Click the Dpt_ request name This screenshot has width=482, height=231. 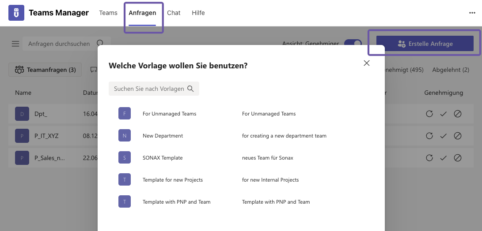[x=41, y=114]
